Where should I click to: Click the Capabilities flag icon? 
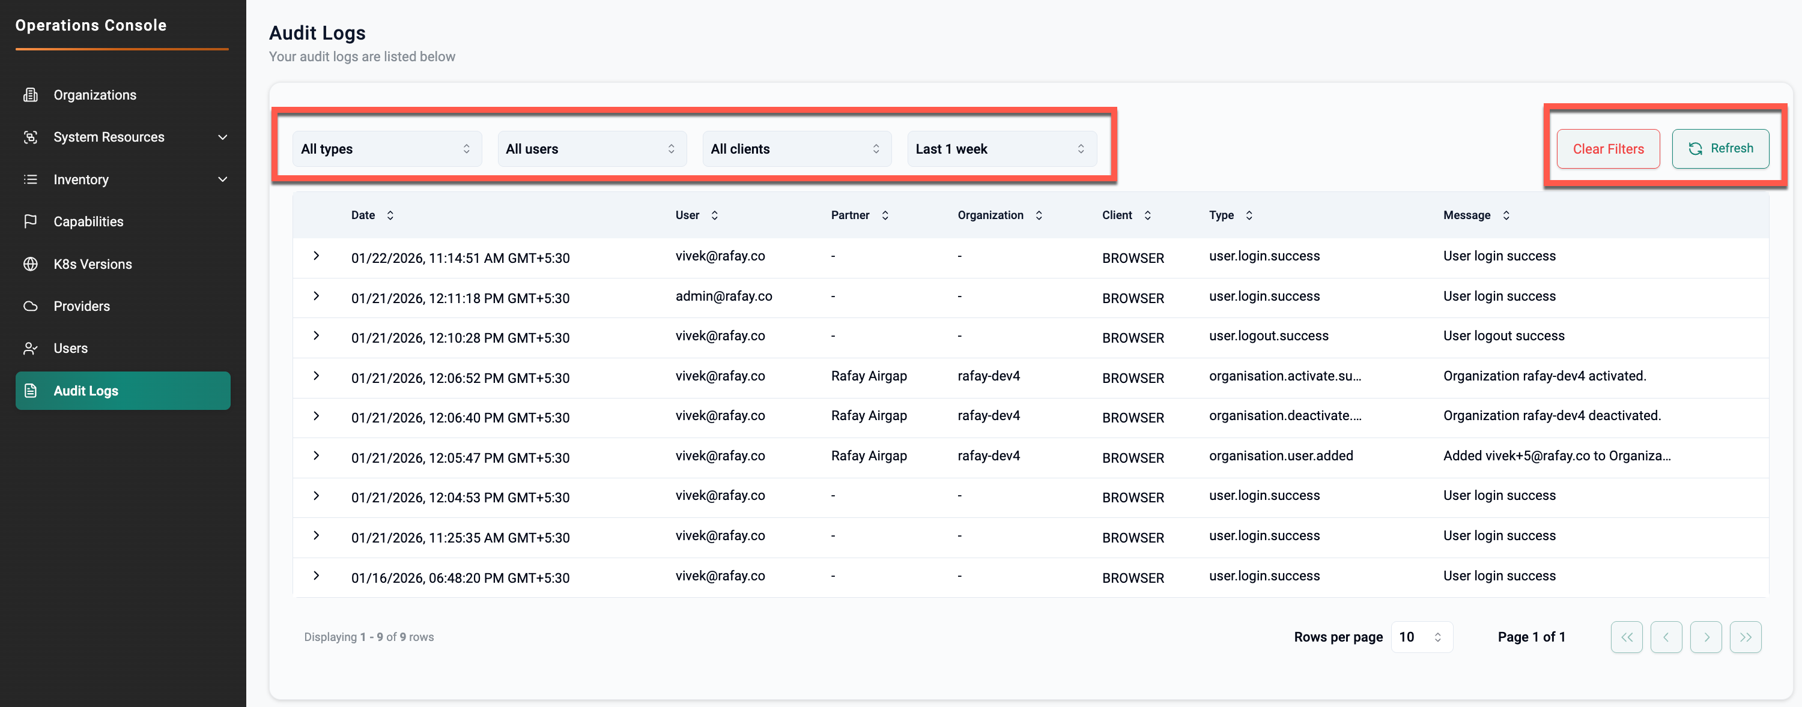pyautogui.click(x=30, y=221)
